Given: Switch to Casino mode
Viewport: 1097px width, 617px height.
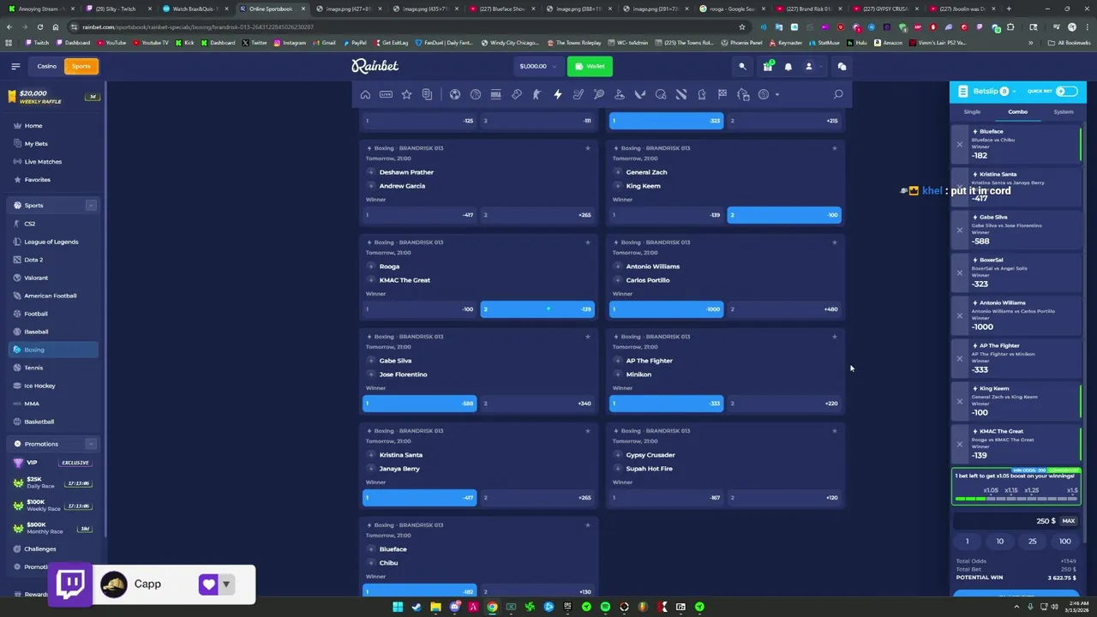Looking at the screenshot, I should coord(47,66).
